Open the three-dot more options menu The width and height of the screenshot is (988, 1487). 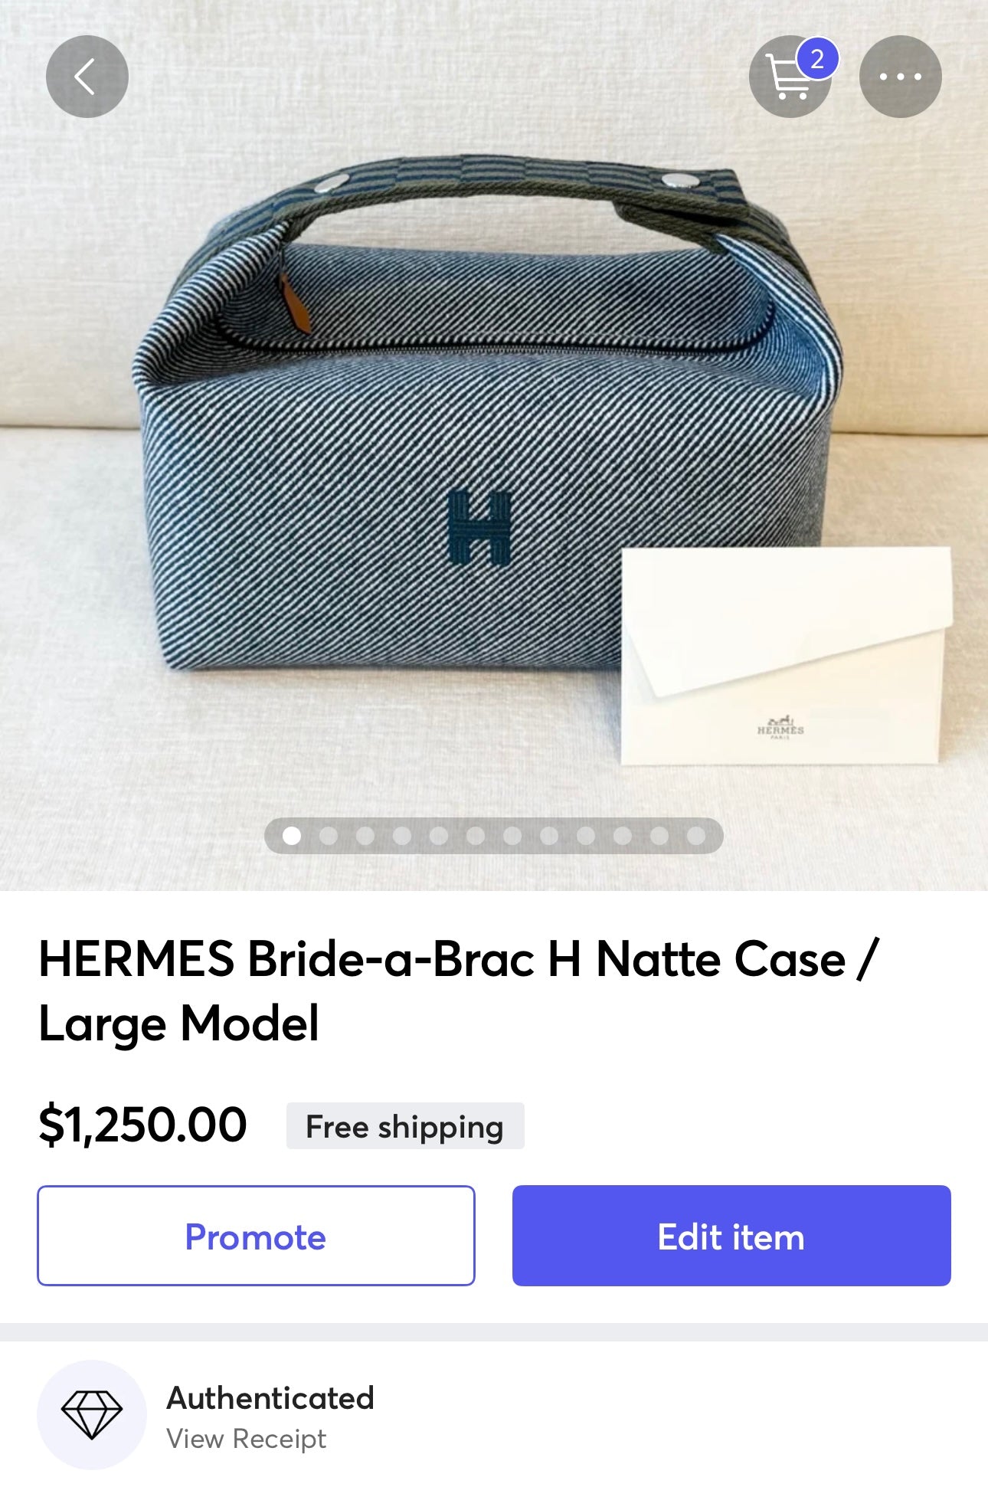(901, 77)
